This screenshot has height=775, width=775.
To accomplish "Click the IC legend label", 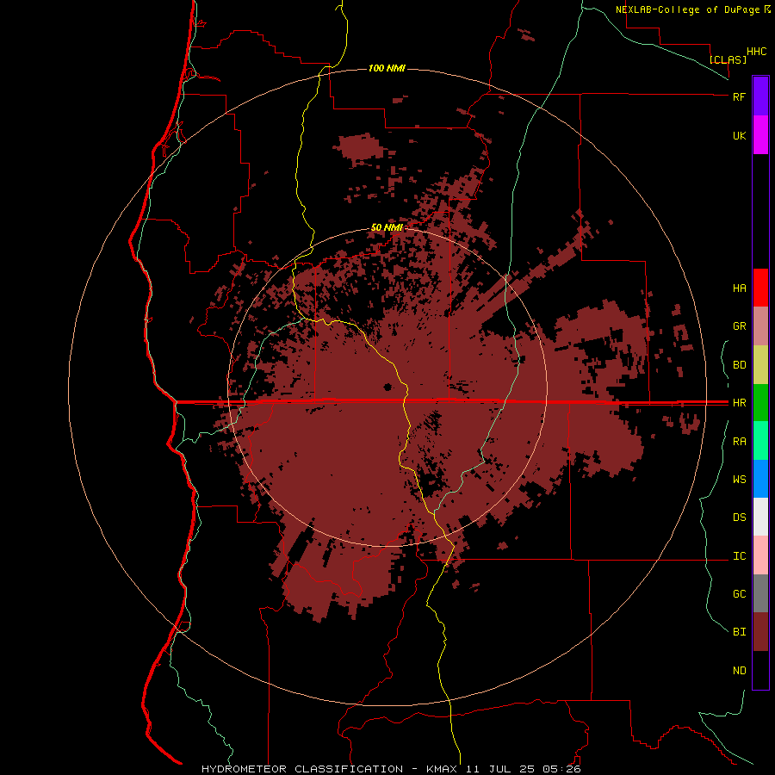I will [739, 556].
